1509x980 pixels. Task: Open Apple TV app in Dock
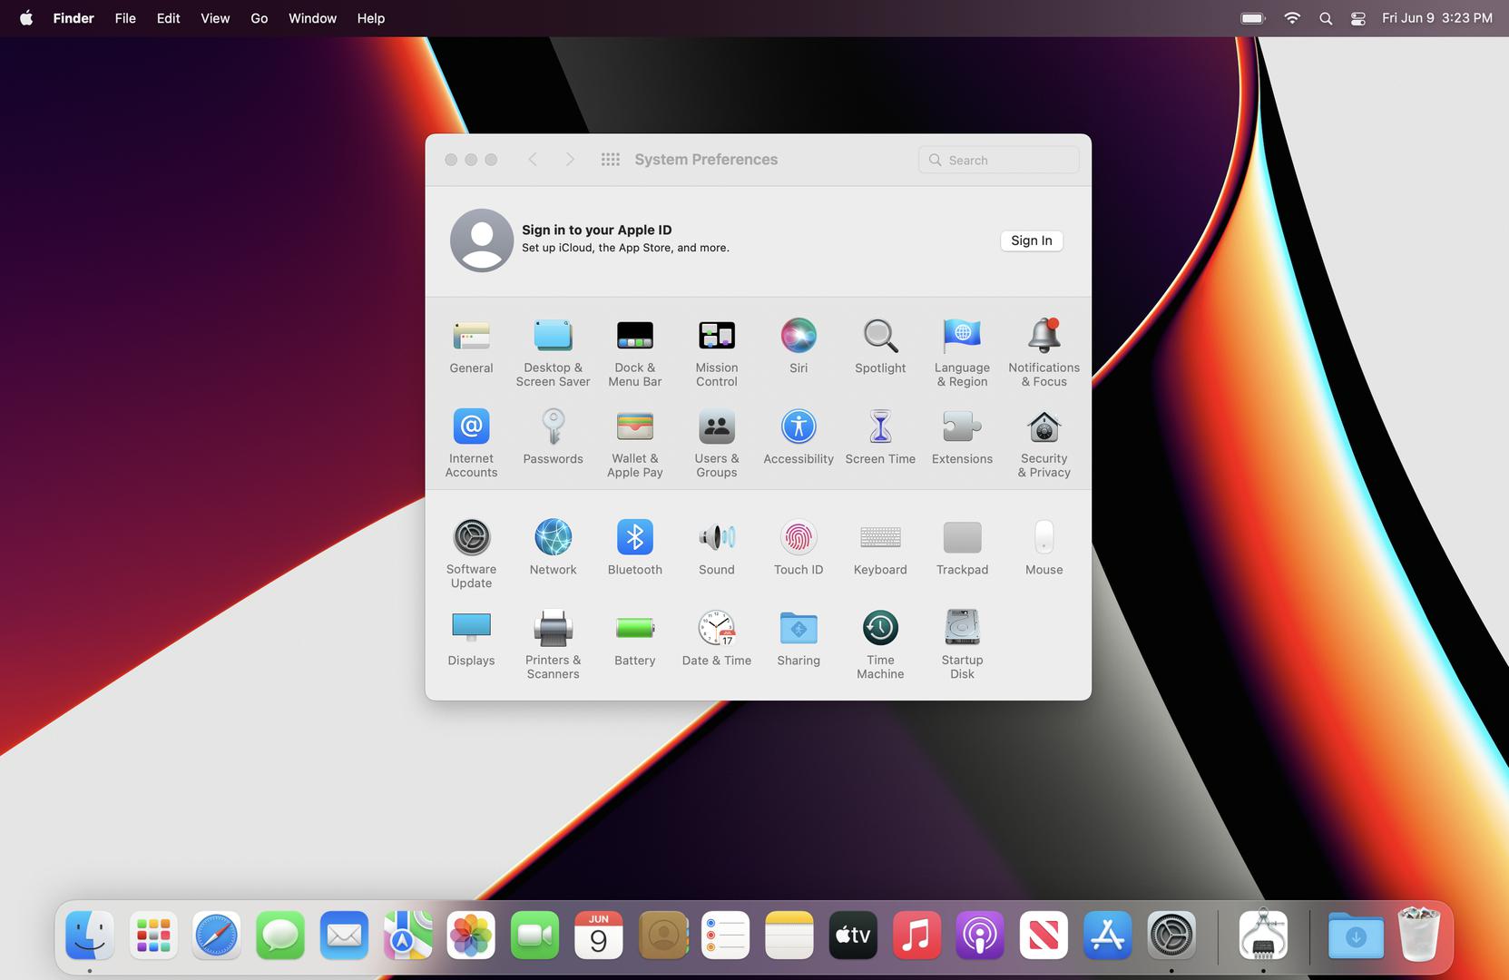[x=853, y=936]
